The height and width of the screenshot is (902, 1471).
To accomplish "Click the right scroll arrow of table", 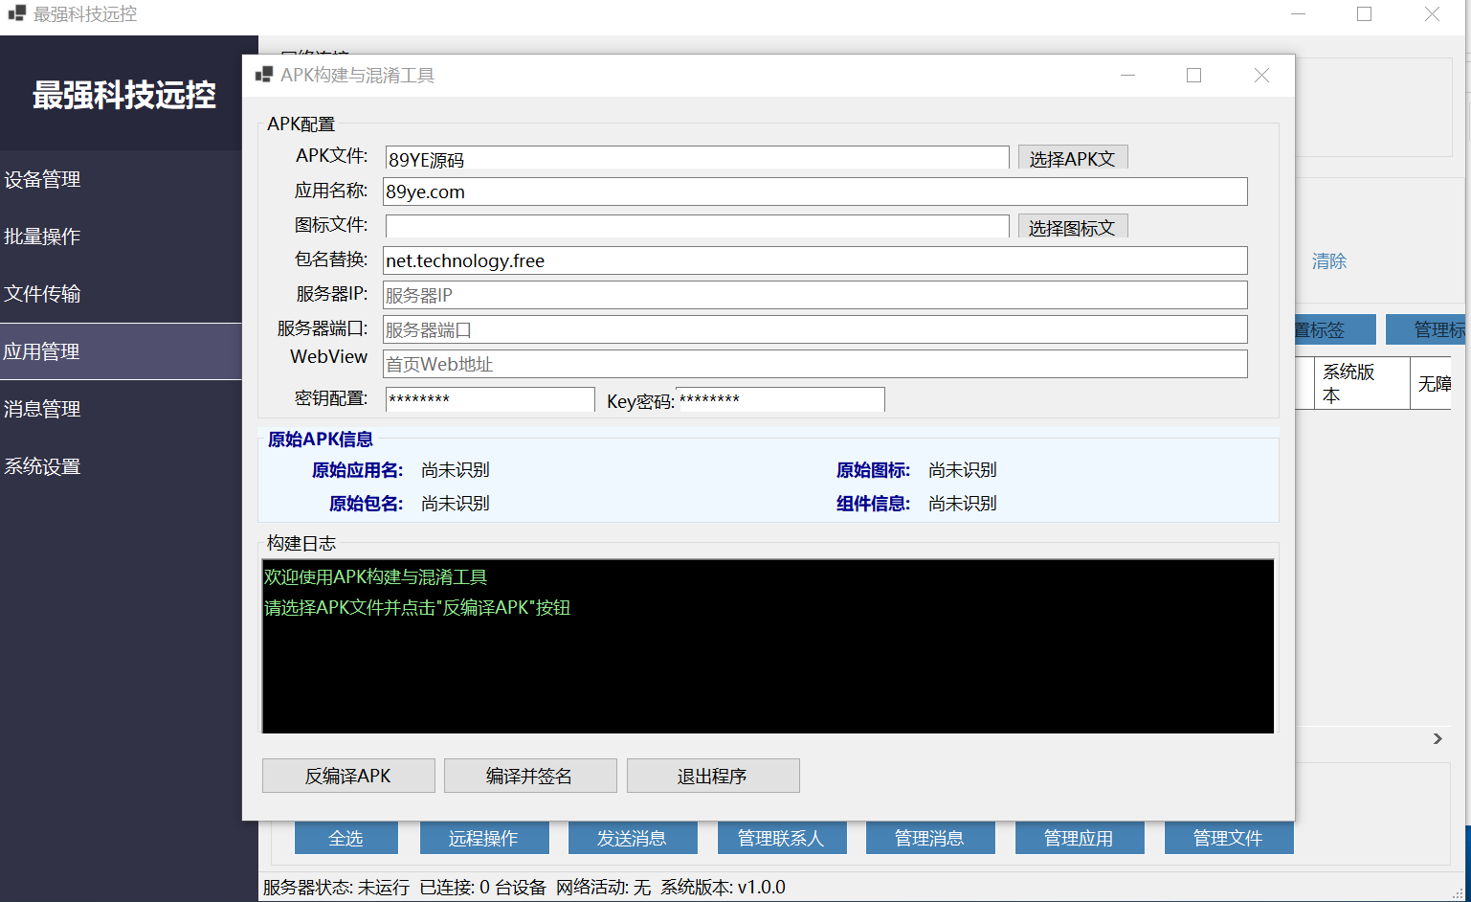I will pos(1438,738).
